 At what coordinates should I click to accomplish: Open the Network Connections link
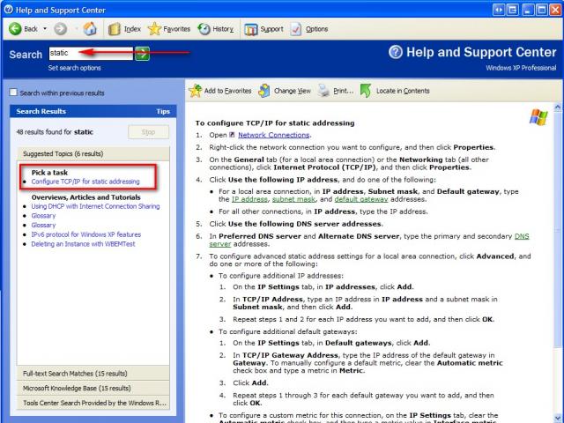[274, 135]
